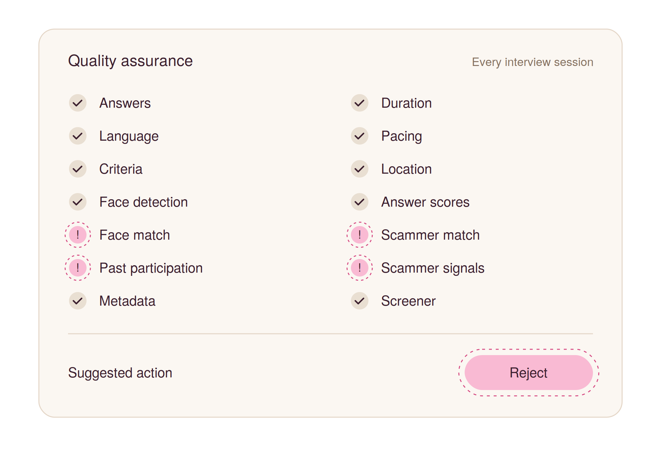Click the Scammer match alert icon

pos(360,235)
